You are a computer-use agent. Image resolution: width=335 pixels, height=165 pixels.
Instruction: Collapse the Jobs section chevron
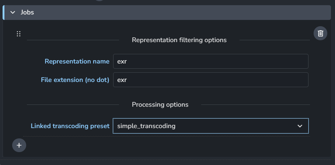pyautogui.click(x=13, y=13)
